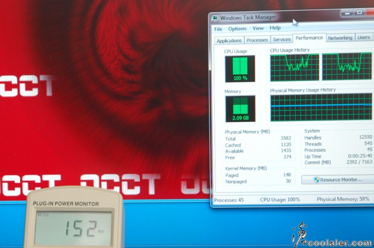Click the second CPU Usage History graph
This screenshot has height=248, width=374.
(x=347, y=67)
